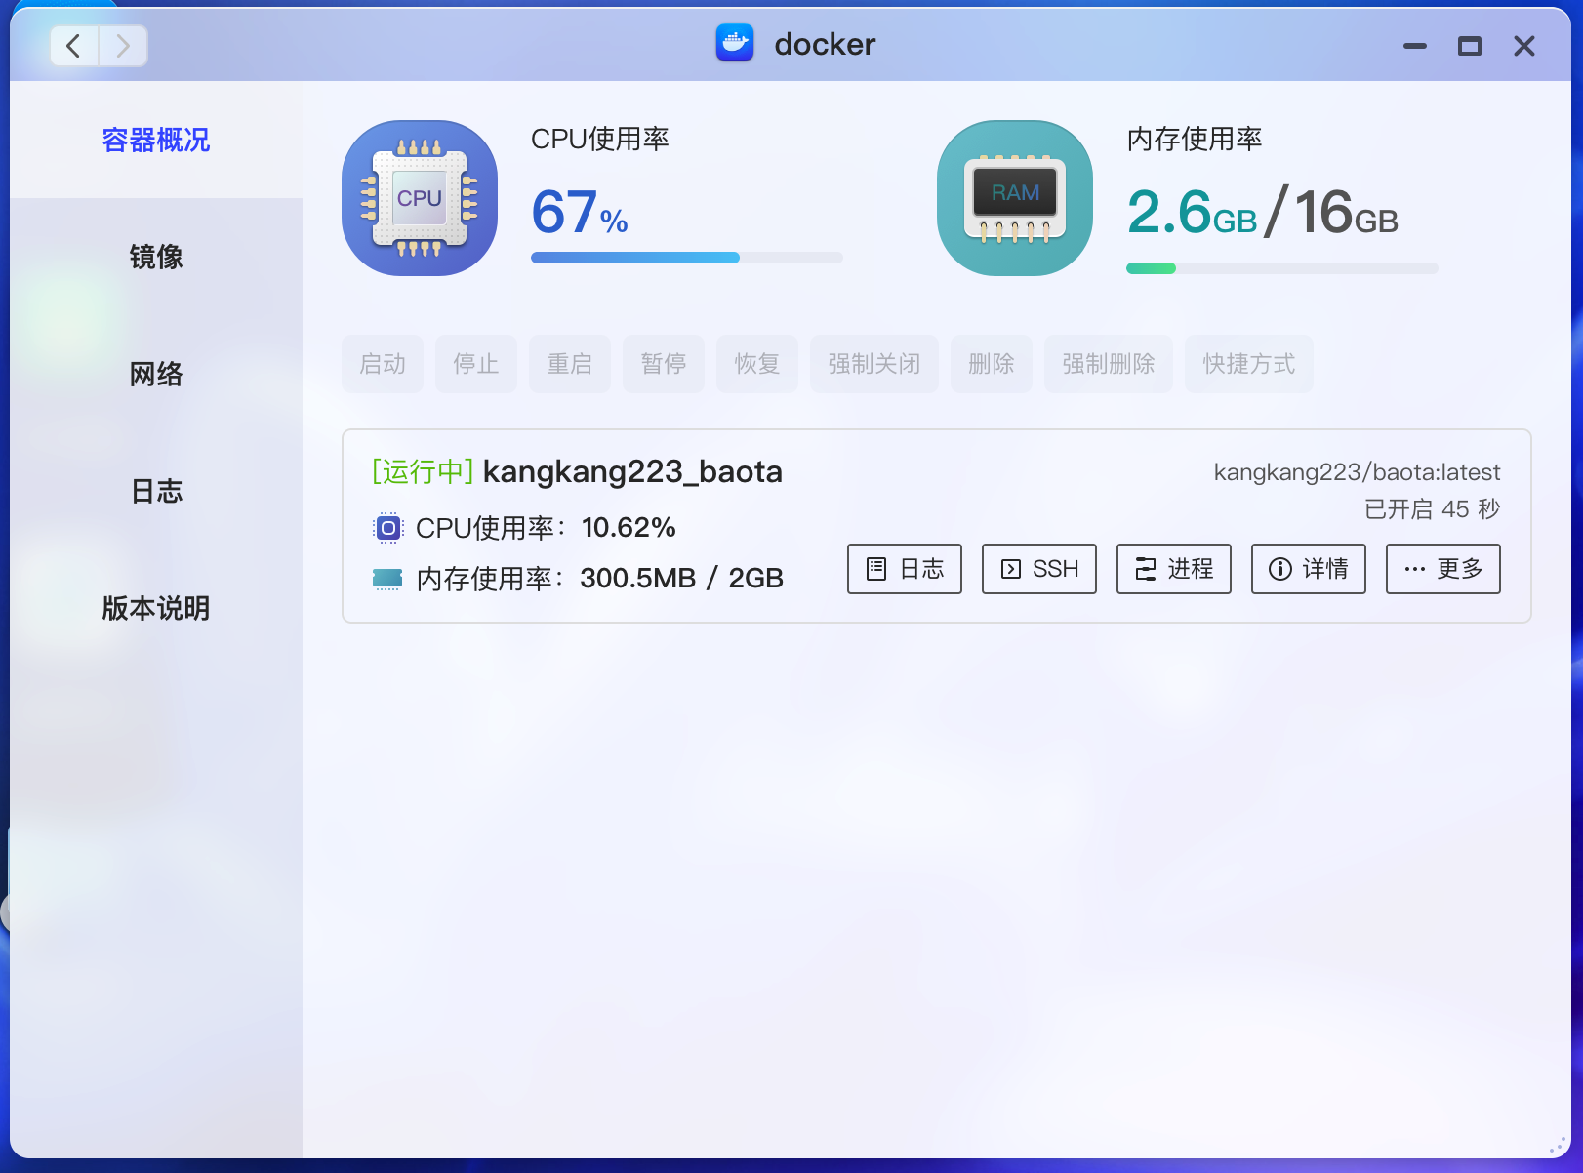Click container memory value 300.5MB / 2GB
This screenshot has height=1173, width=1583.
coord(682,579)
